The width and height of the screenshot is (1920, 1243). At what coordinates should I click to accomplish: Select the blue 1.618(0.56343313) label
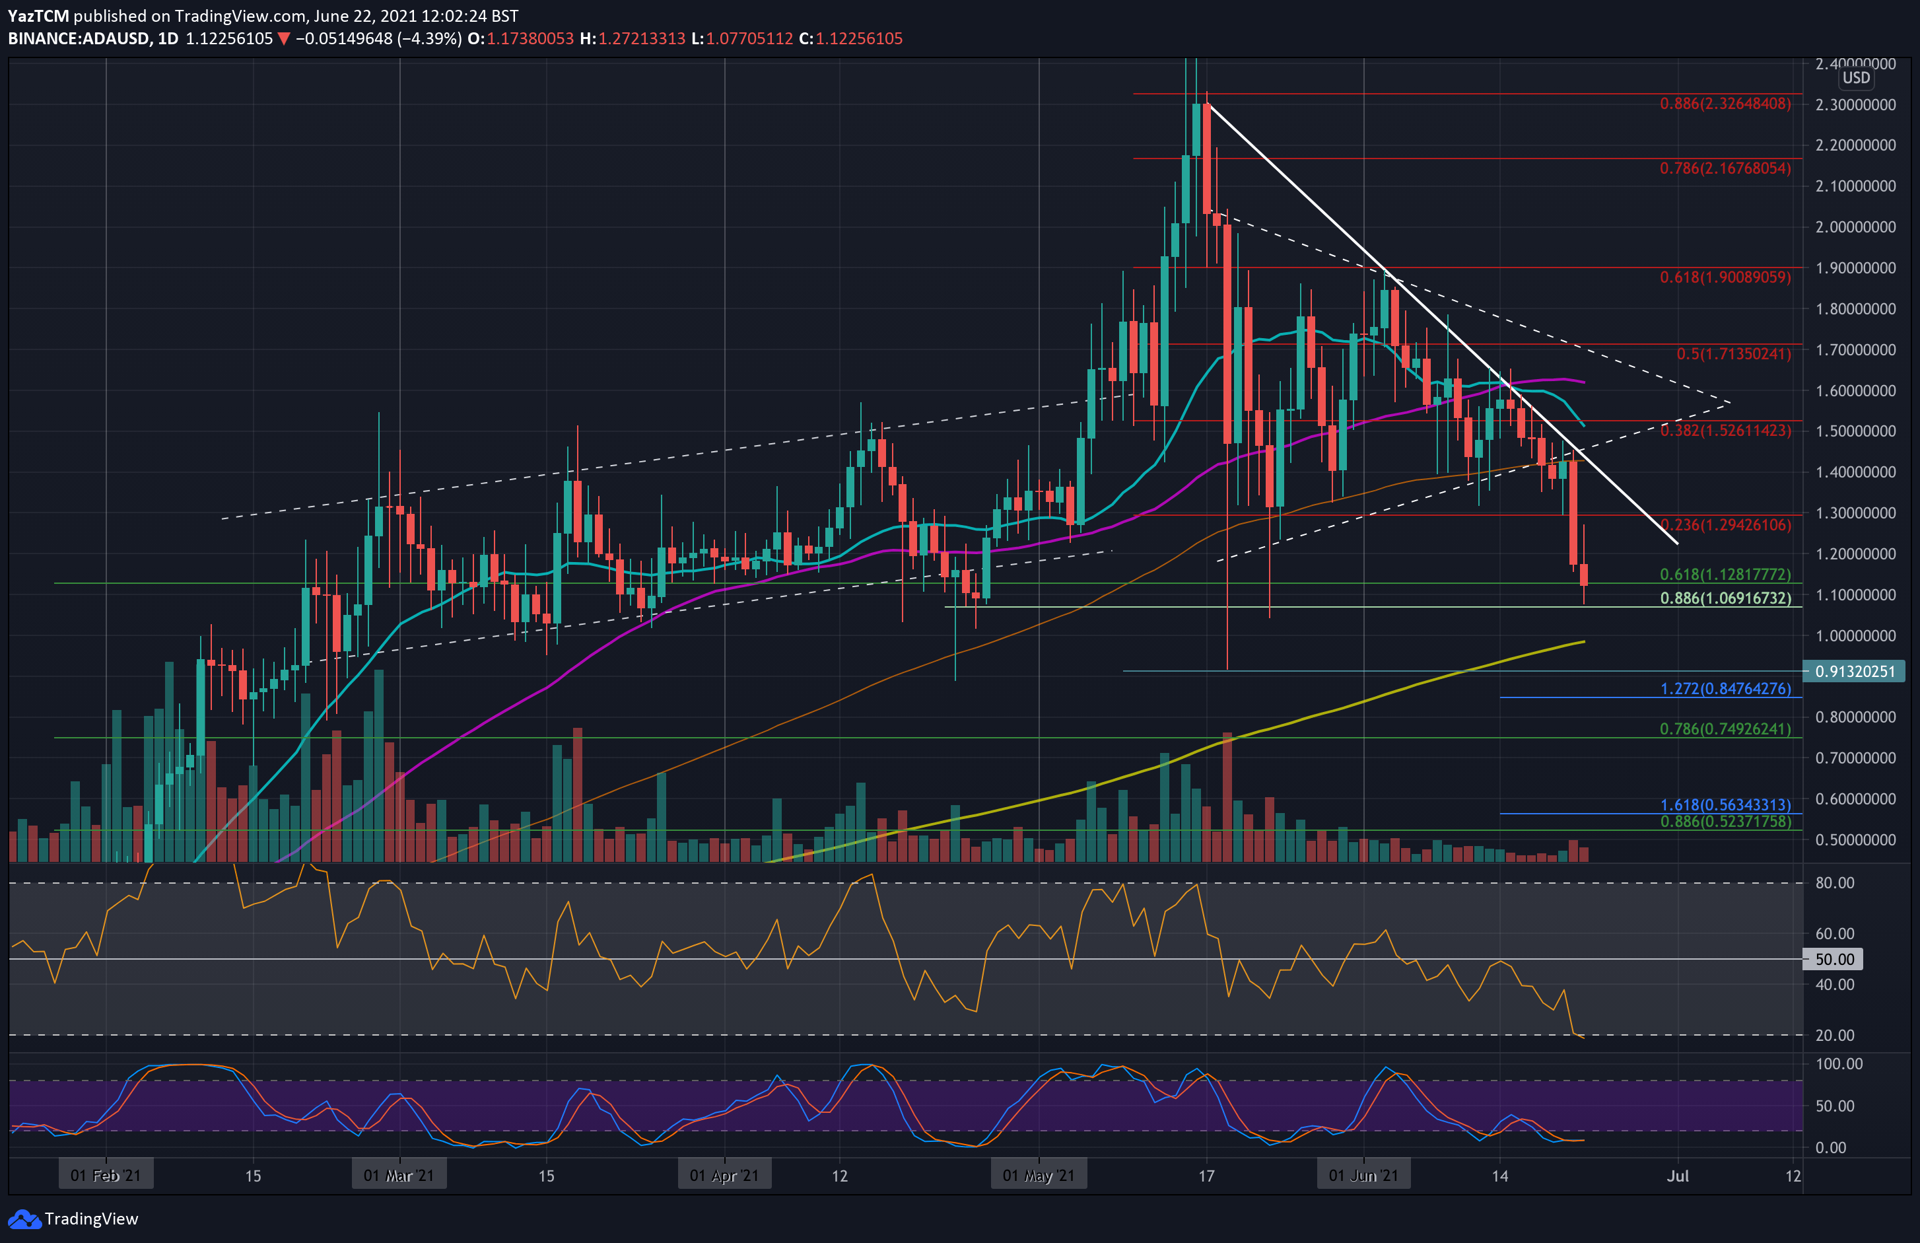click(1725, 806)
